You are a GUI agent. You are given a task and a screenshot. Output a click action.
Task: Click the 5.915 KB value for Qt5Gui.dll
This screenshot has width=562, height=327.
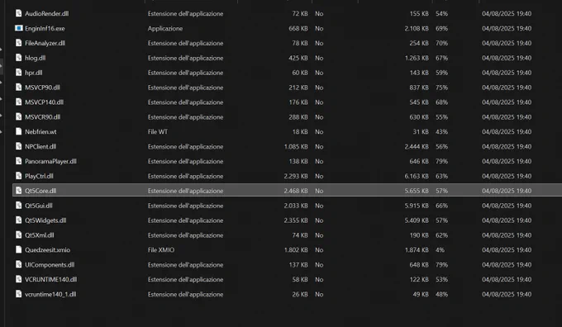pos(417,206)
